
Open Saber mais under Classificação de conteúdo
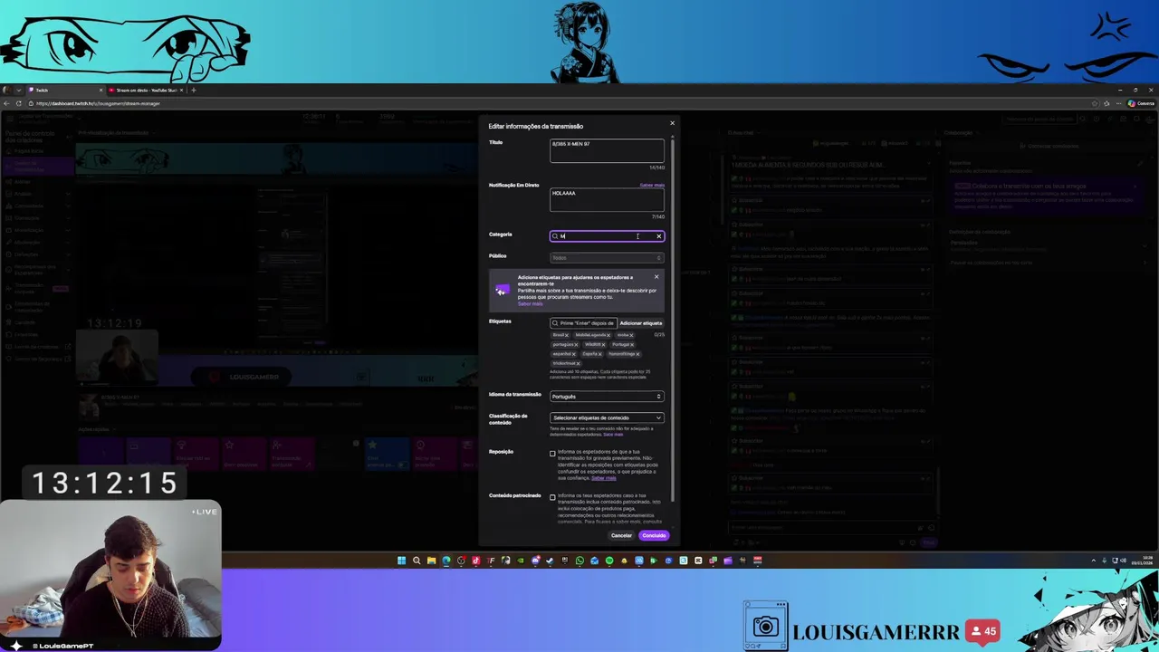point(613,435)
